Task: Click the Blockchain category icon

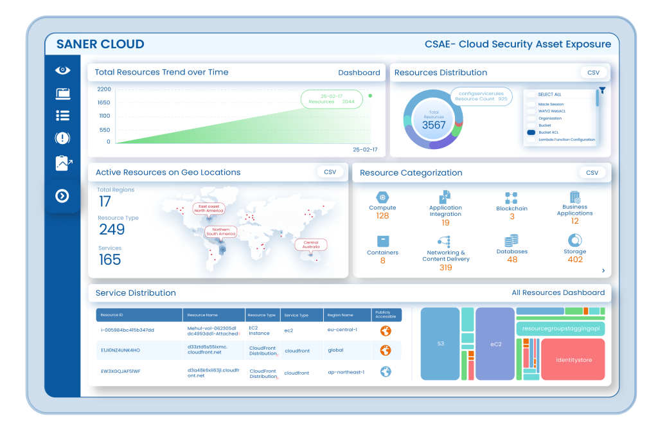Action: pos(511,198)
